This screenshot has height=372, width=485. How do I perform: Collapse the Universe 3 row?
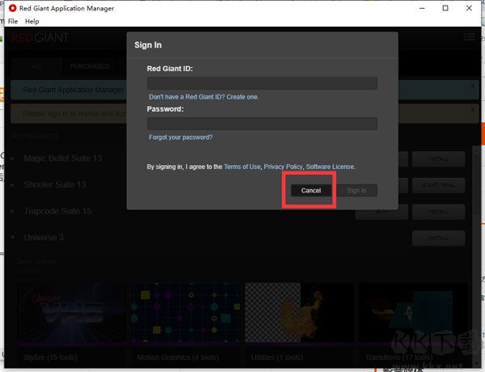(12, 238)
